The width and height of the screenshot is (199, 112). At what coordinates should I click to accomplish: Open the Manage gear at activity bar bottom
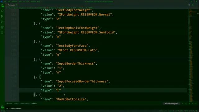tap(2, 107)
